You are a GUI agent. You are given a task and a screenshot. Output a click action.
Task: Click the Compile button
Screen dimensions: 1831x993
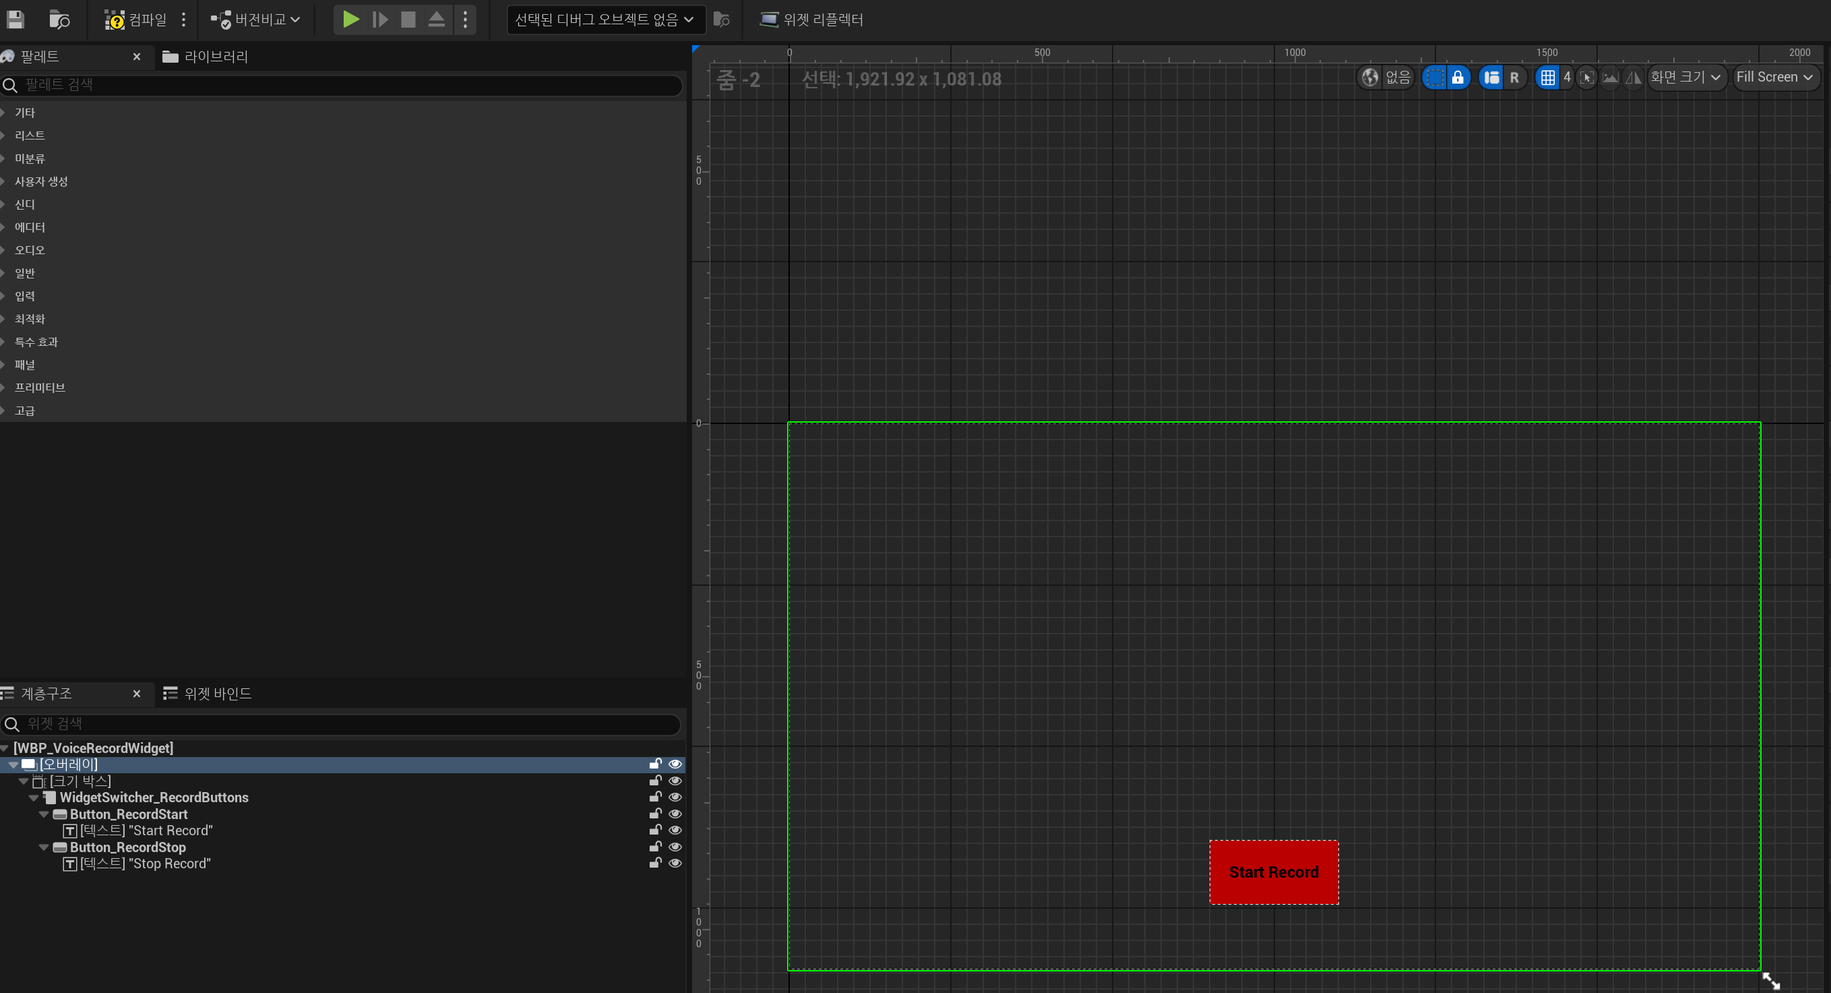point(135,19)
